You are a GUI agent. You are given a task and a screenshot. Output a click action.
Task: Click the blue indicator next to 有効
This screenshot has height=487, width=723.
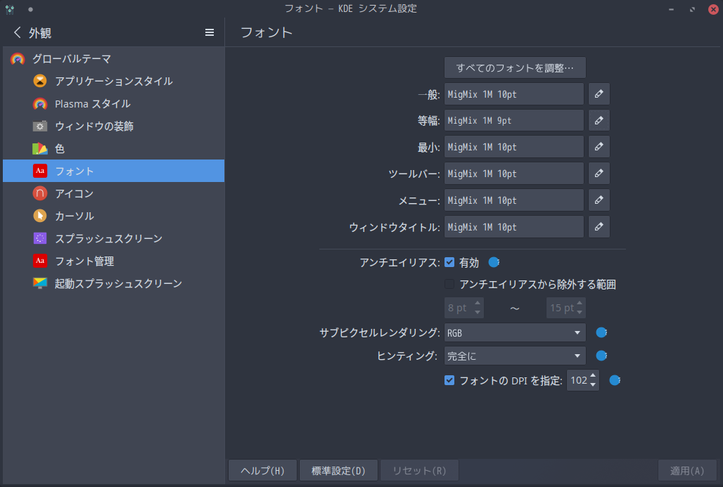pyautogui.click(x=494, y=262)
